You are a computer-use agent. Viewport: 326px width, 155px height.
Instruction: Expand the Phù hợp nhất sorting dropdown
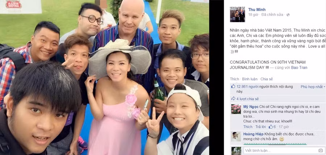[x=313, y=87]
